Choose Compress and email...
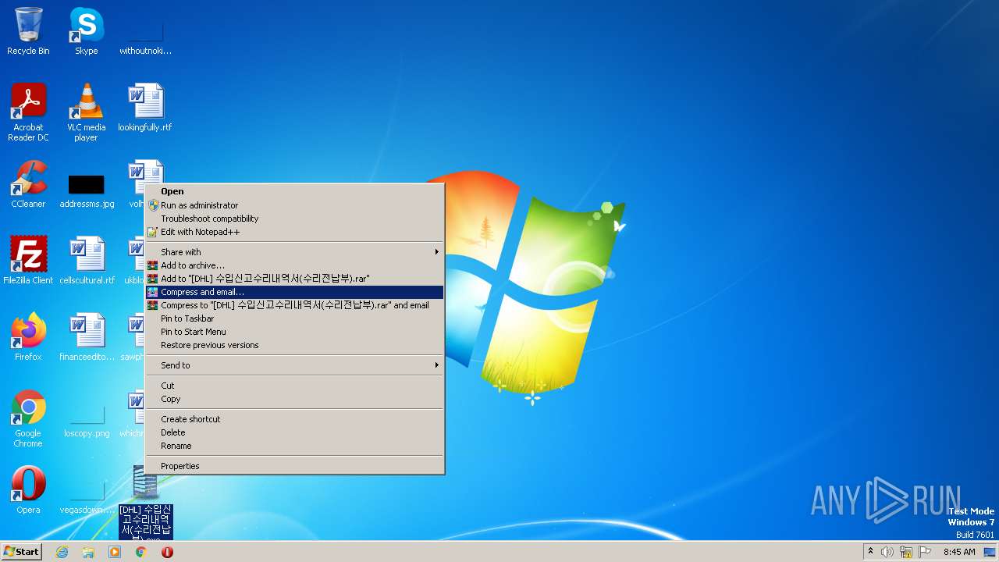The width and height of the screenshot is (999, 562). coord(295,292)
